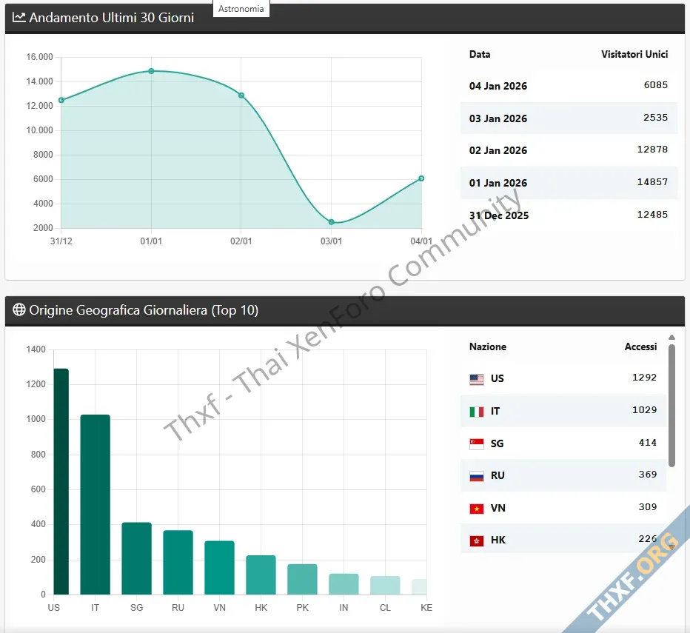Image resolution: width=690 pixels, height=633 pixels.
Task: Click the Vietnam flag icon
Action: point(477,509)
